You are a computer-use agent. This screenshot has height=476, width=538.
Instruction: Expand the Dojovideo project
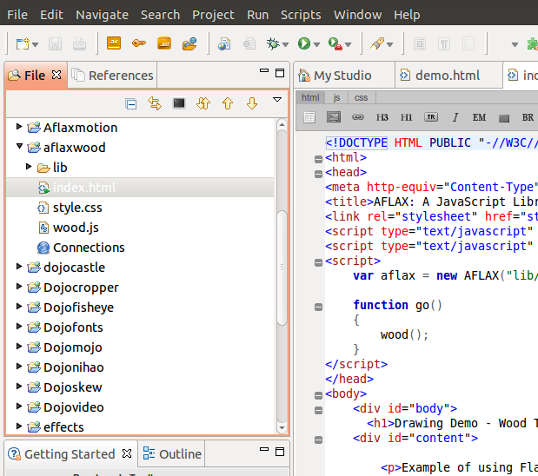19,407
